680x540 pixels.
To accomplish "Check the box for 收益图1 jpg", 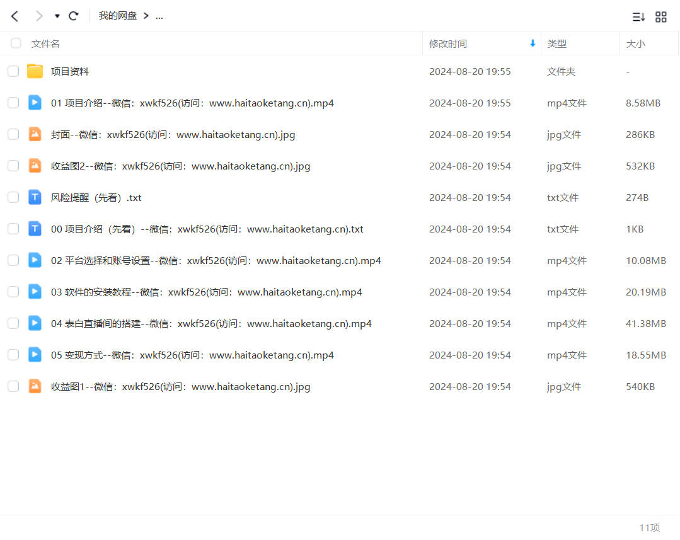I will click(13, 386).
